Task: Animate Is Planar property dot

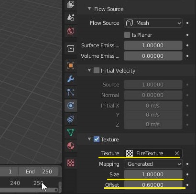Action: tap(187, 35)
